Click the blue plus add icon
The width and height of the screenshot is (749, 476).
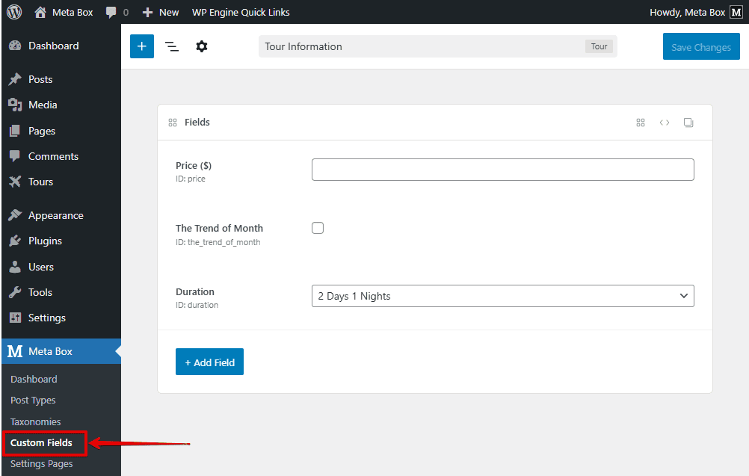pos(142,46)
